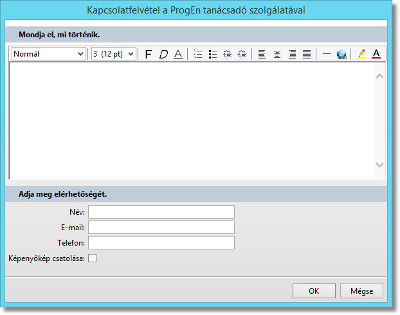
Task: Align text to the left
Action: pyautogui.click(x=262, y=54)
